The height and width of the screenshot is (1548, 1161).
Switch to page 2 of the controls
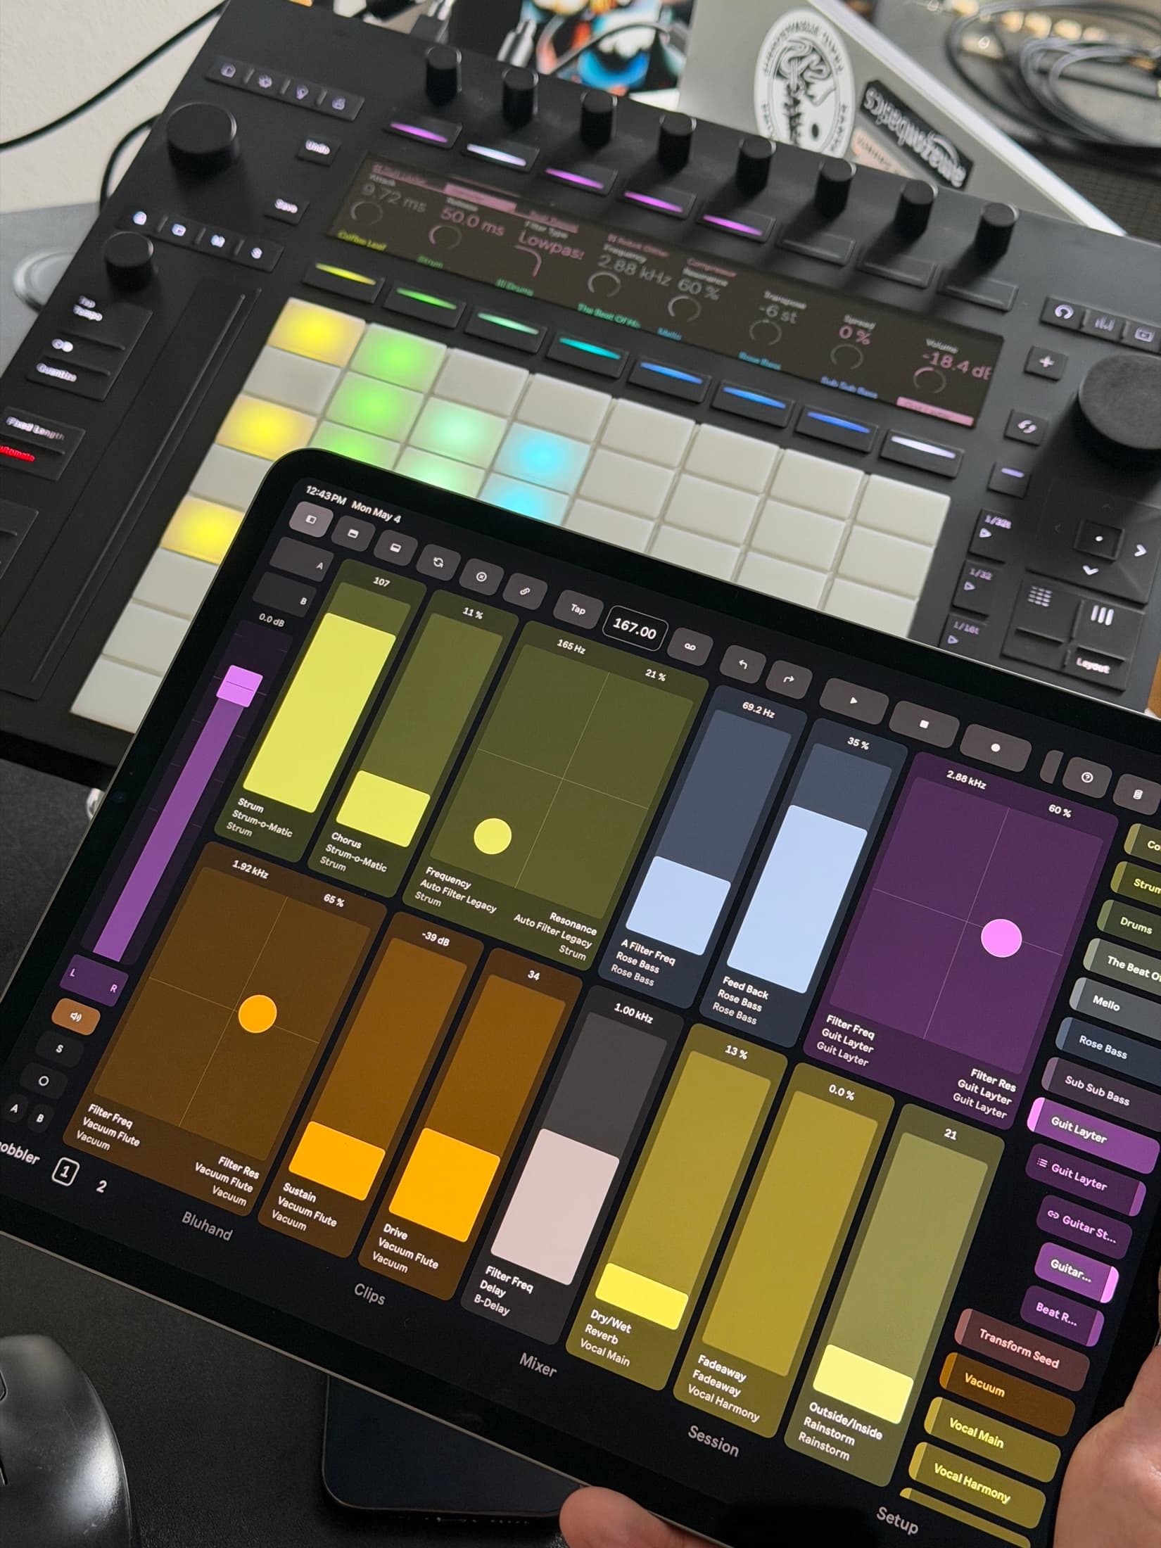point(101,1185)
